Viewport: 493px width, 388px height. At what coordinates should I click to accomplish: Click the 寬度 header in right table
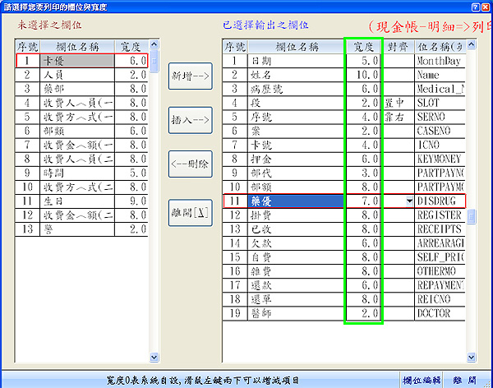point(363,47)
